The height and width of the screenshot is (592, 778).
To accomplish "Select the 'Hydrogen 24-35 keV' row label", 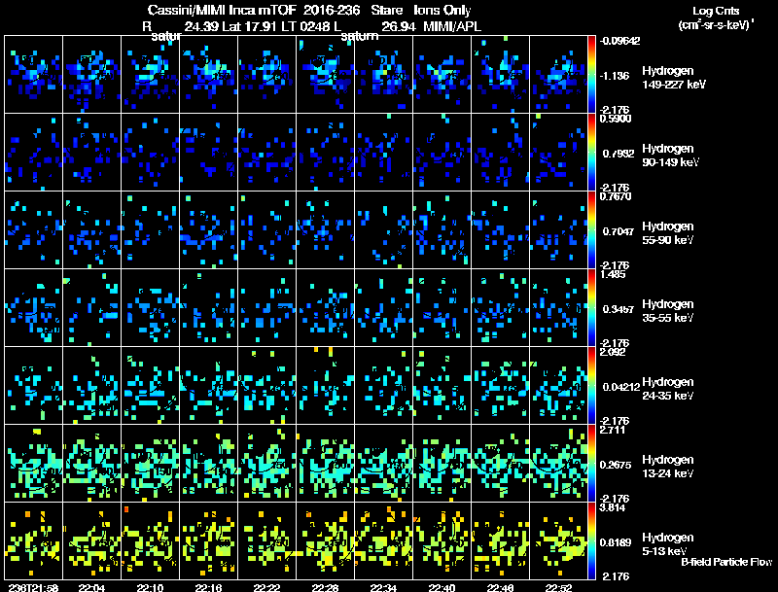I will tap(668, 389).
